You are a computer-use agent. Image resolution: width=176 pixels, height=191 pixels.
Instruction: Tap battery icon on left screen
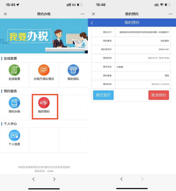[80, 5]
